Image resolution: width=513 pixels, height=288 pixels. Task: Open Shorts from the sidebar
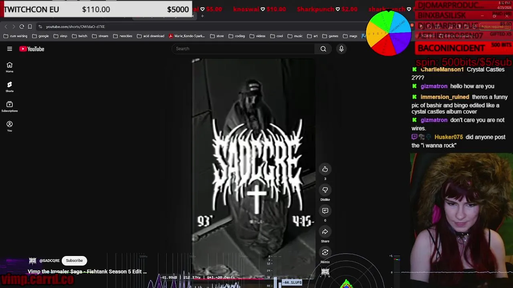click(x=10, y=87)
